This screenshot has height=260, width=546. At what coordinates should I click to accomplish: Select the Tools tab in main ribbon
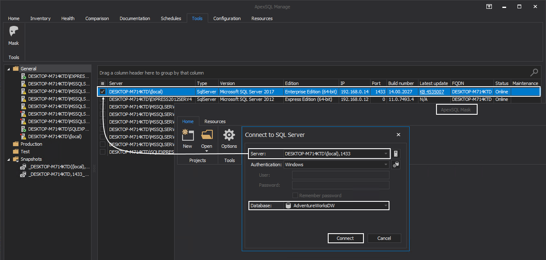197,18
